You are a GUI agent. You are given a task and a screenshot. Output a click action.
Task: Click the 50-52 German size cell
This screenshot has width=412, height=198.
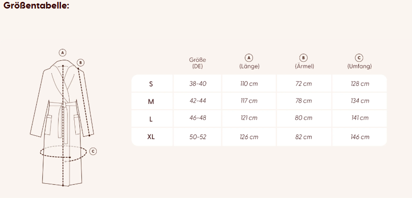[198, 137]
